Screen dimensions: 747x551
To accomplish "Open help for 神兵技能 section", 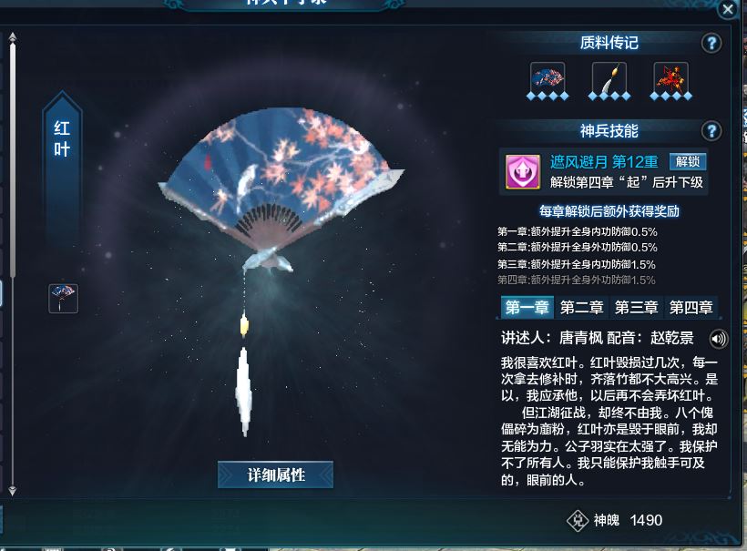I will click(711, 131).
